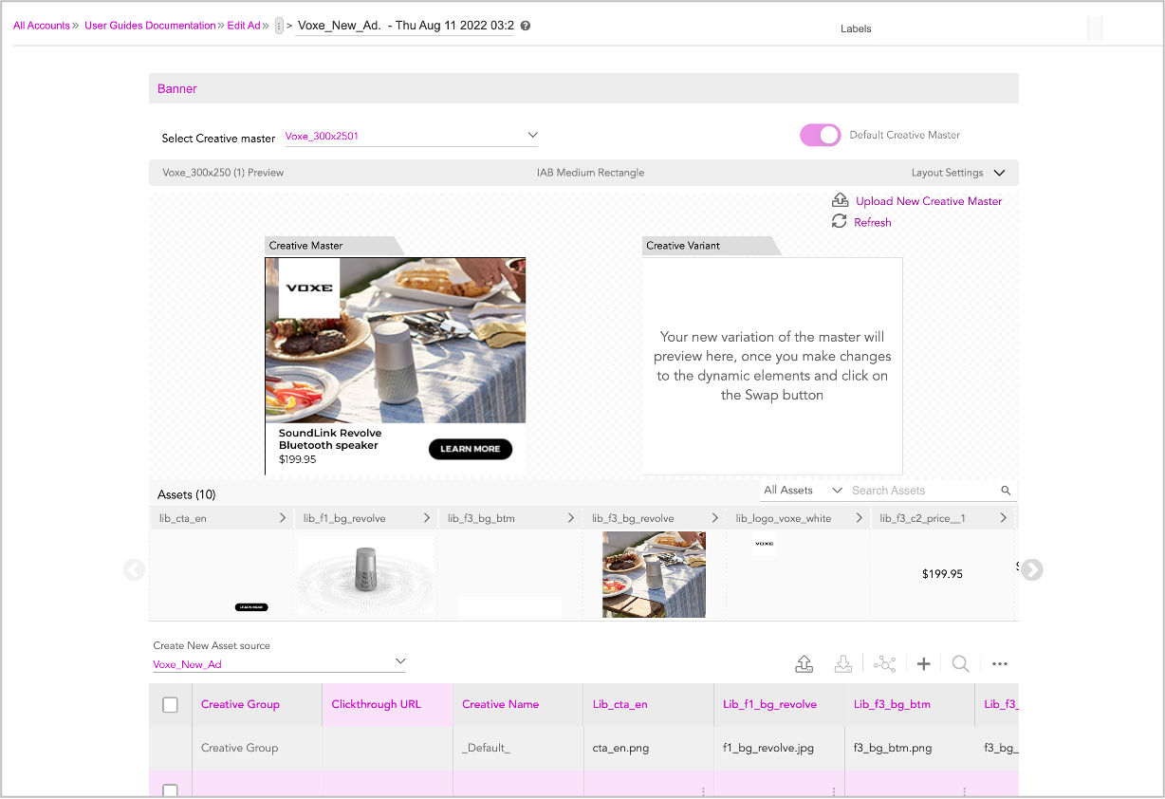Check the select-all checkbox in grid header
Viewport: 1165px width, 799px height.
pyautogui.click(x=170, y=705)
